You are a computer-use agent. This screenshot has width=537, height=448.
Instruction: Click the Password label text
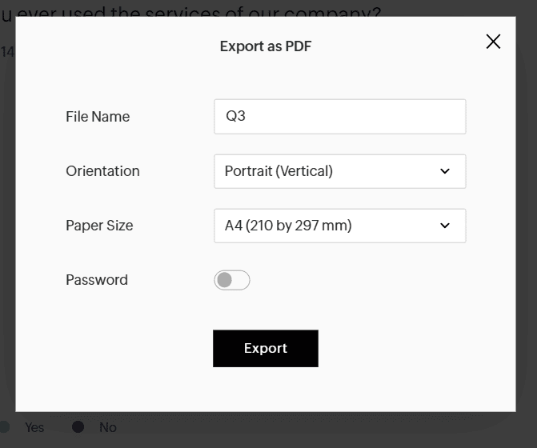(97, 280)
